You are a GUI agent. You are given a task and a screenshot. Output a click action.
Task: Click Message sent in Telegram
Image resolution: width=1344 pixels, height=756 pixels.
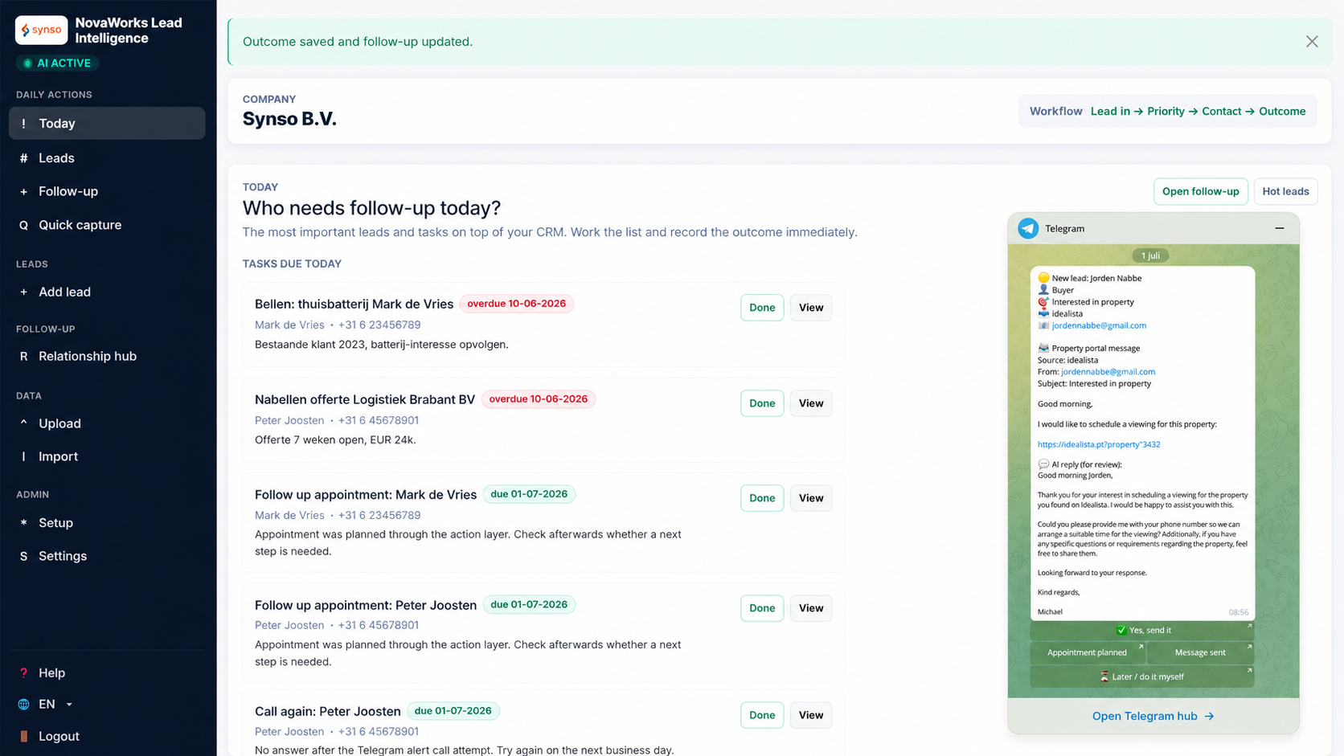1200,652
